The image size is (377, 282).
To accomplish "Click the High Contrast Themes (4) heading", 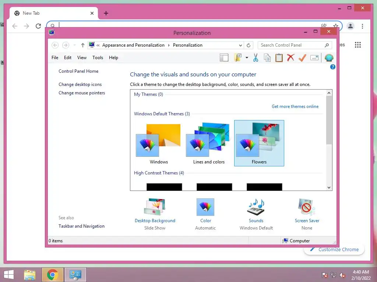I will click(159, 173).
